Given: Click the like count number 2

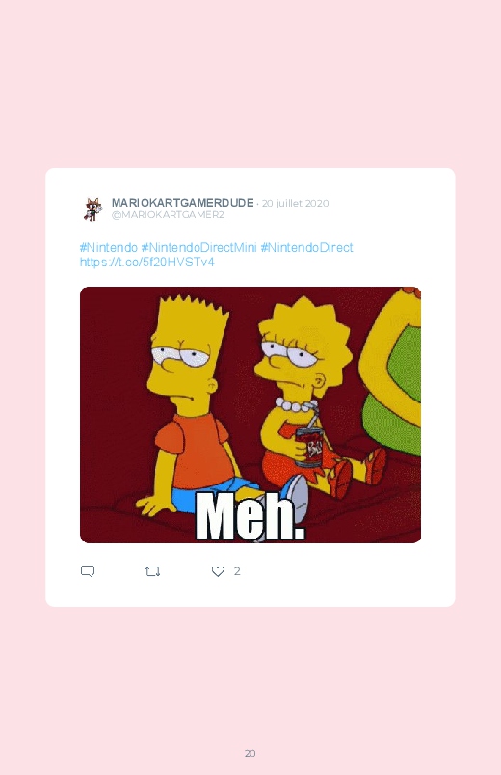Looking at the screenshot, I should (237, 571).
